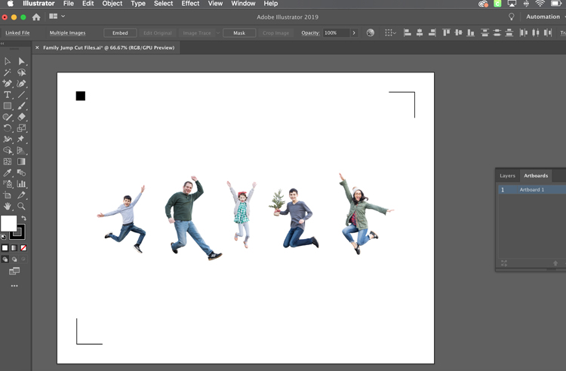
Task: Select the Selection tool arrow
Action: [8, 61]
